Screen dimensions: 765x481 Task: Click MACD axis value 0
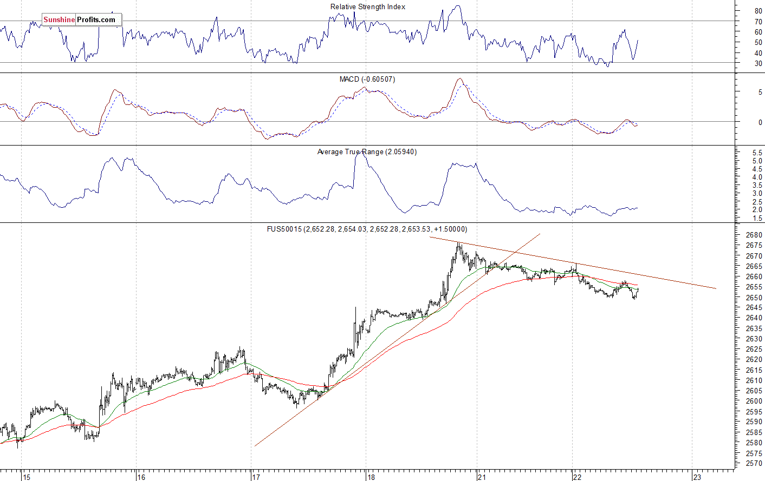click(760, 123)
